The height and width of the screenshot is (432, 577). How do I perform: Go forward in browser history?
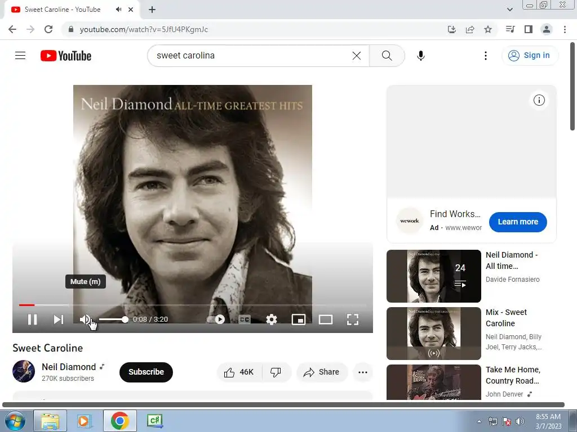tap(30, 29)
